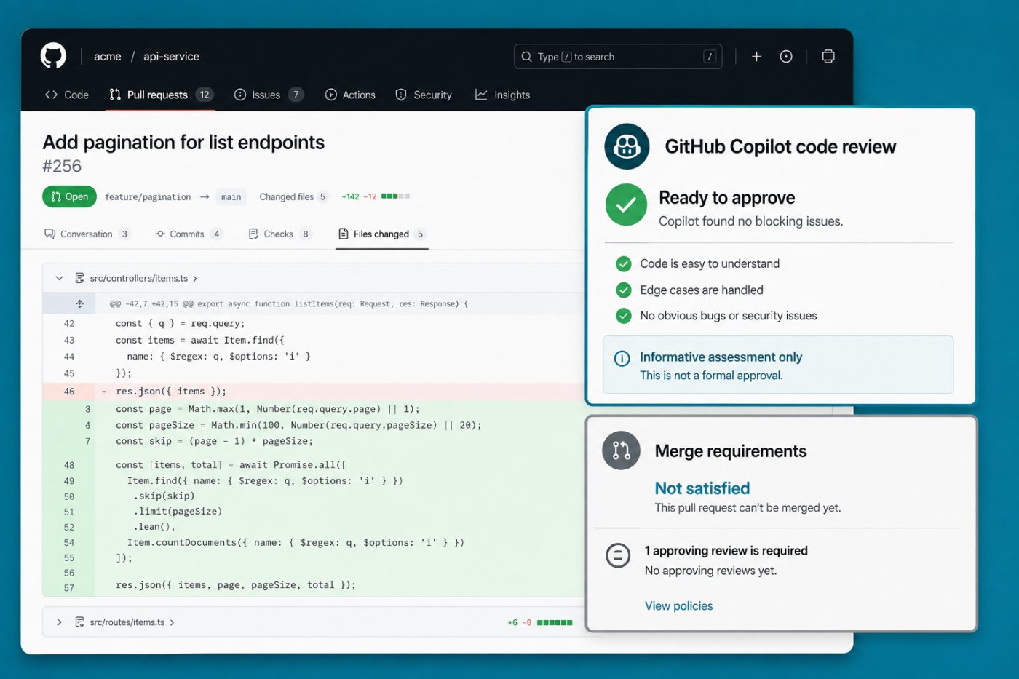Click chevron after src/routes/items.ts path

(x=172, y=623)
